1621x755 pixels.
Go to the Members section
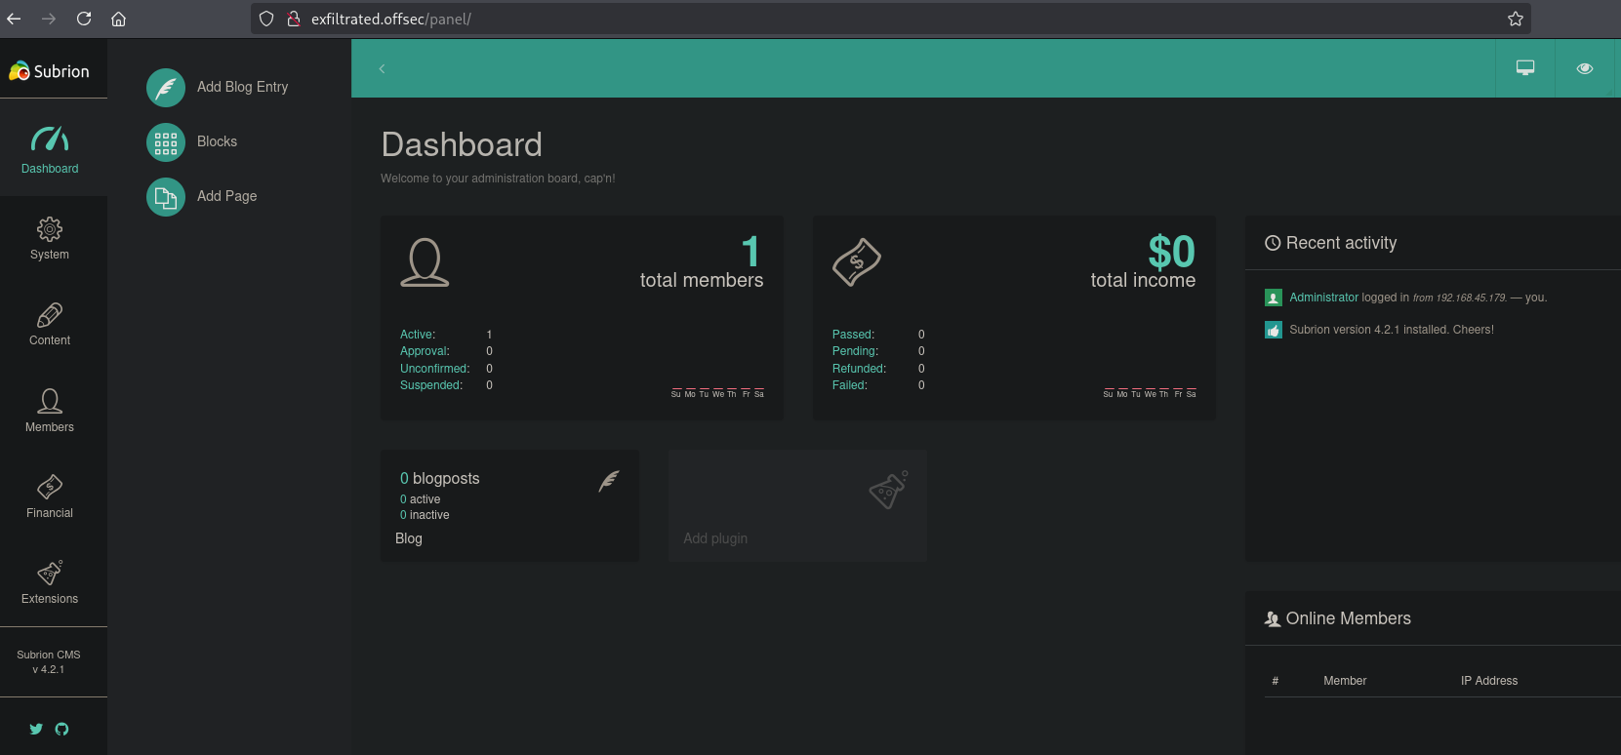(50, 411)
